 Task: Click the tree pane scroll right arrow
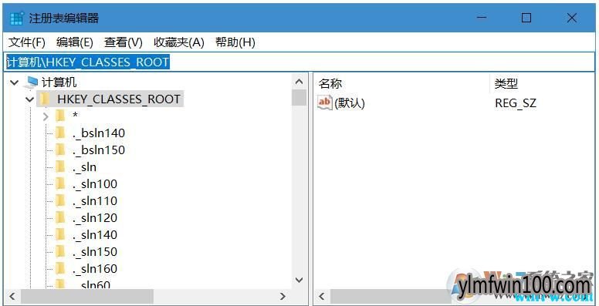pyautogui.click(x=283, y=296)
